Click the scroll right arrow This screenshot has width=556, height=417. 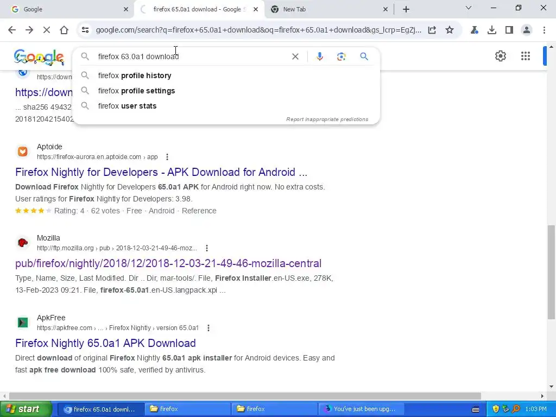542,396
